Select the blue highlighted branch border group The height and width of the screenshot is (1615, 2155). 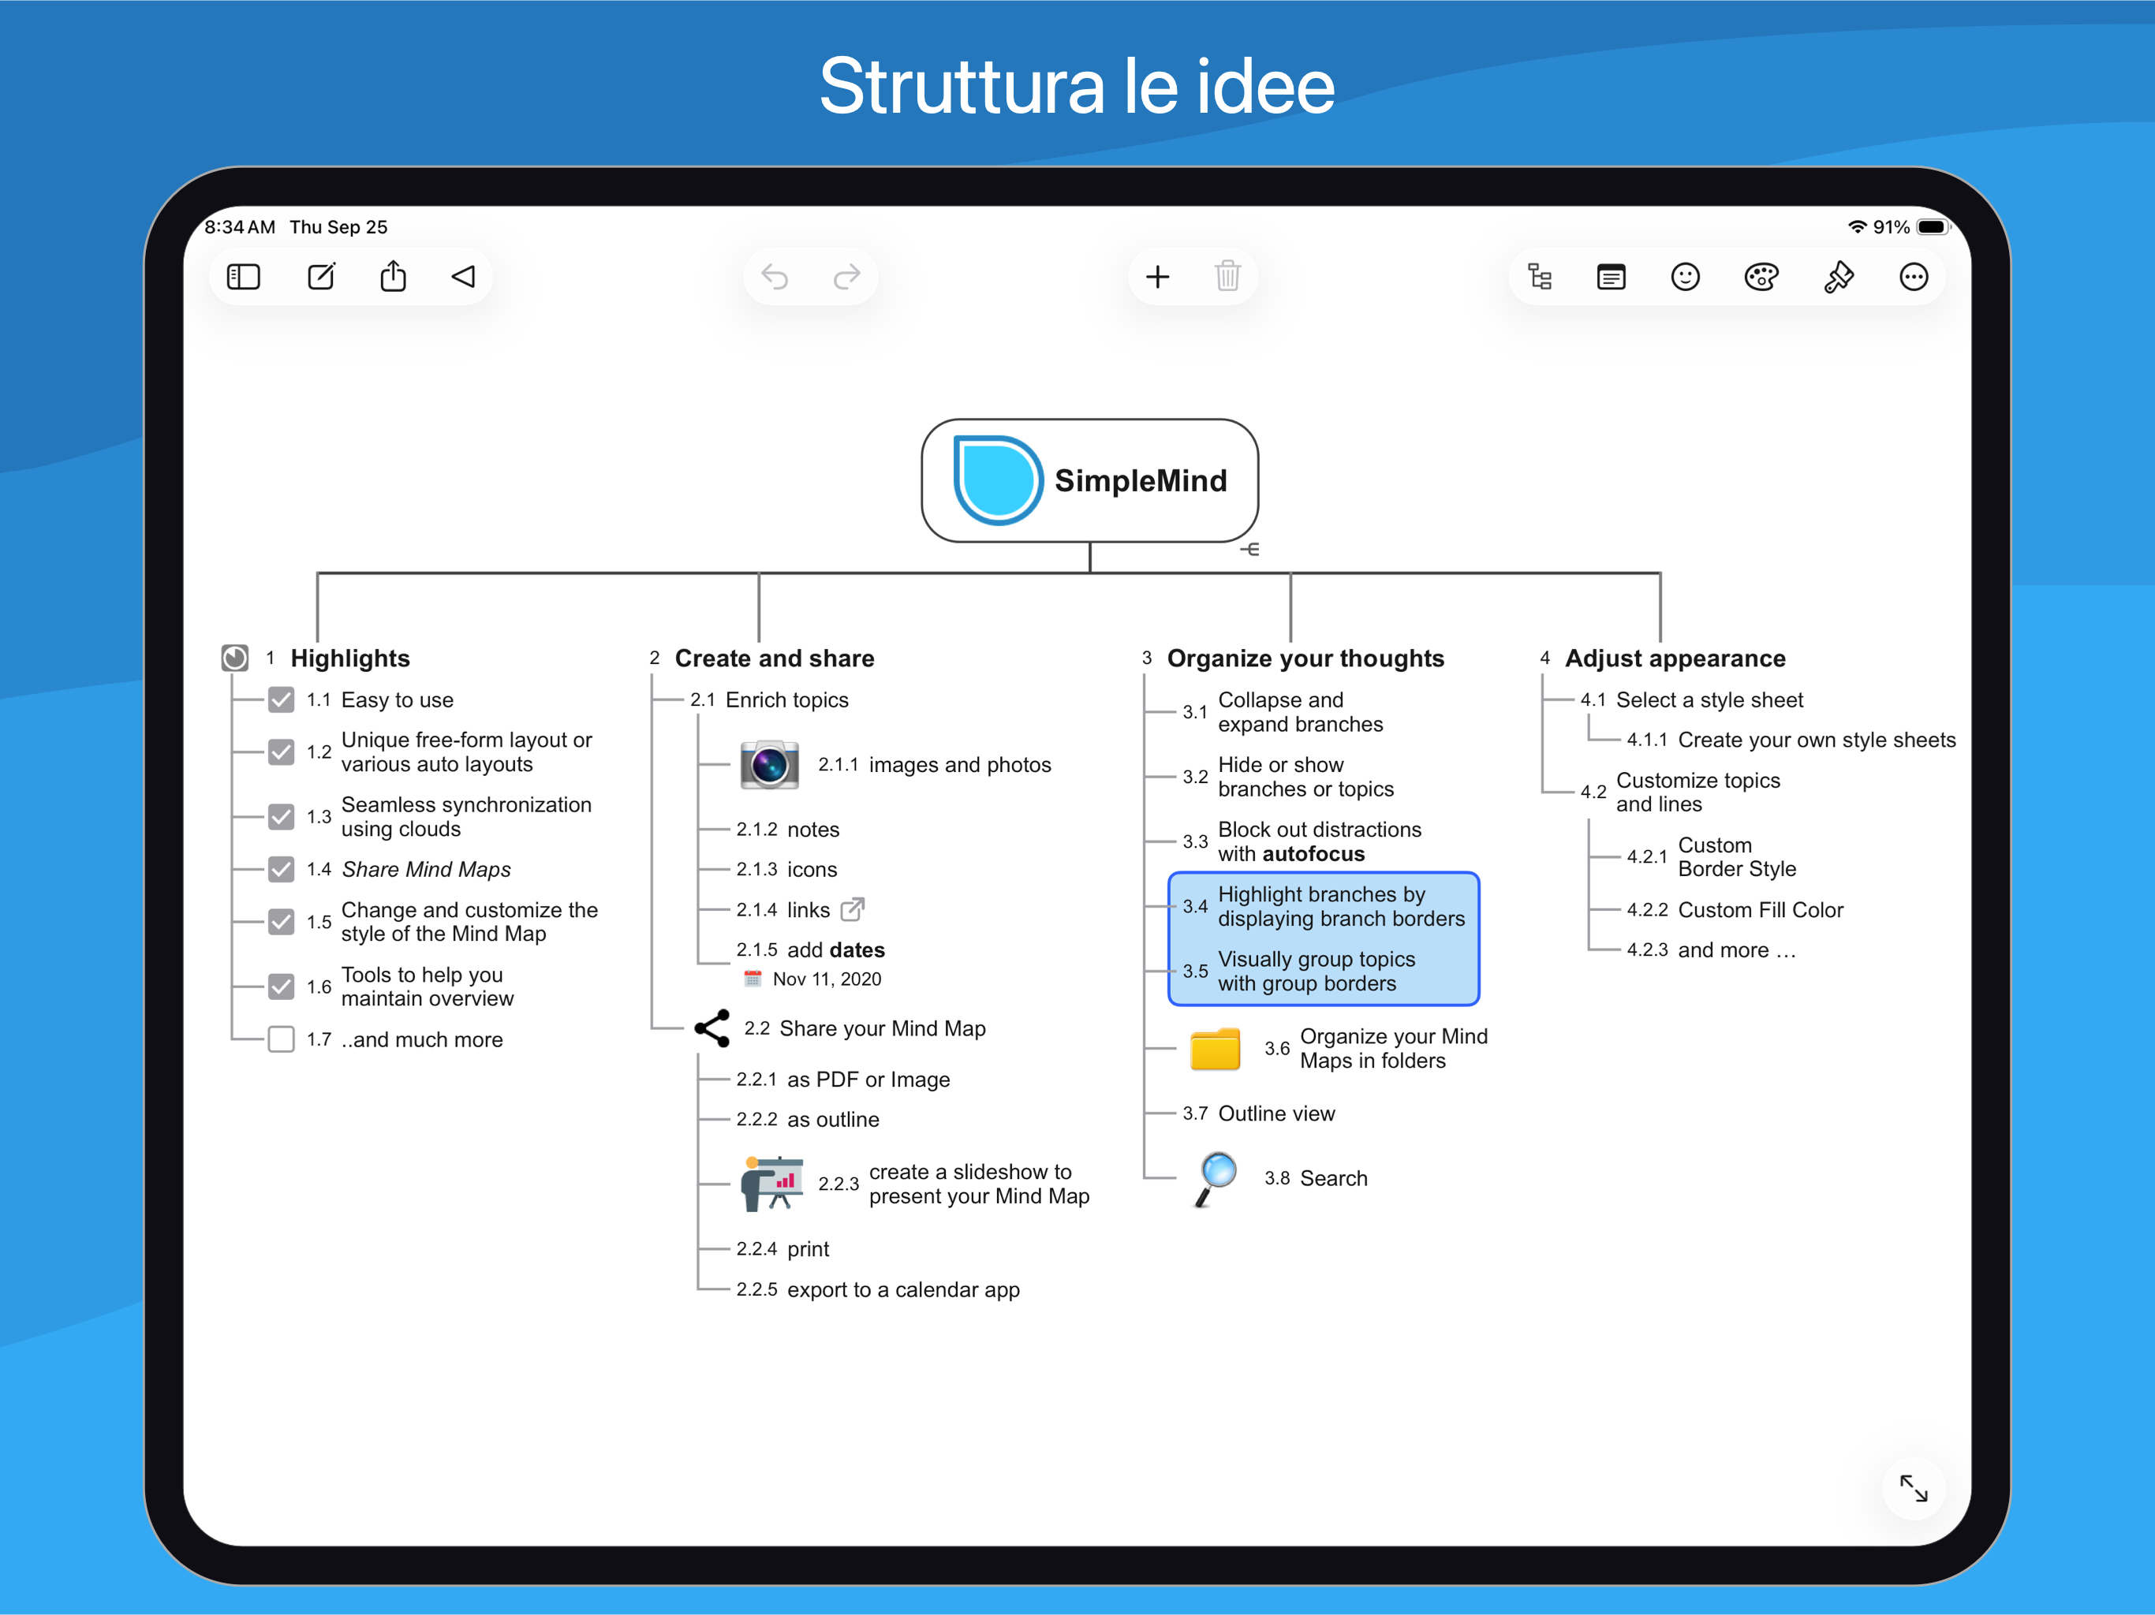click(1323, 938)
